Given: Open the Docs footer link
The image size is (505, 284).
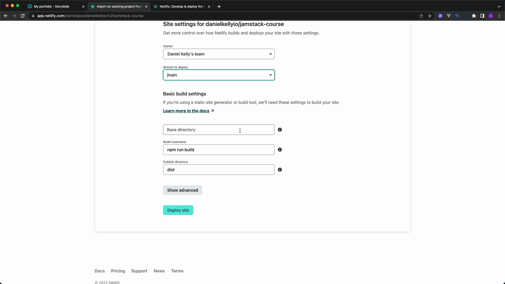Looking at the screenshot, I should (x=100, y=271).
